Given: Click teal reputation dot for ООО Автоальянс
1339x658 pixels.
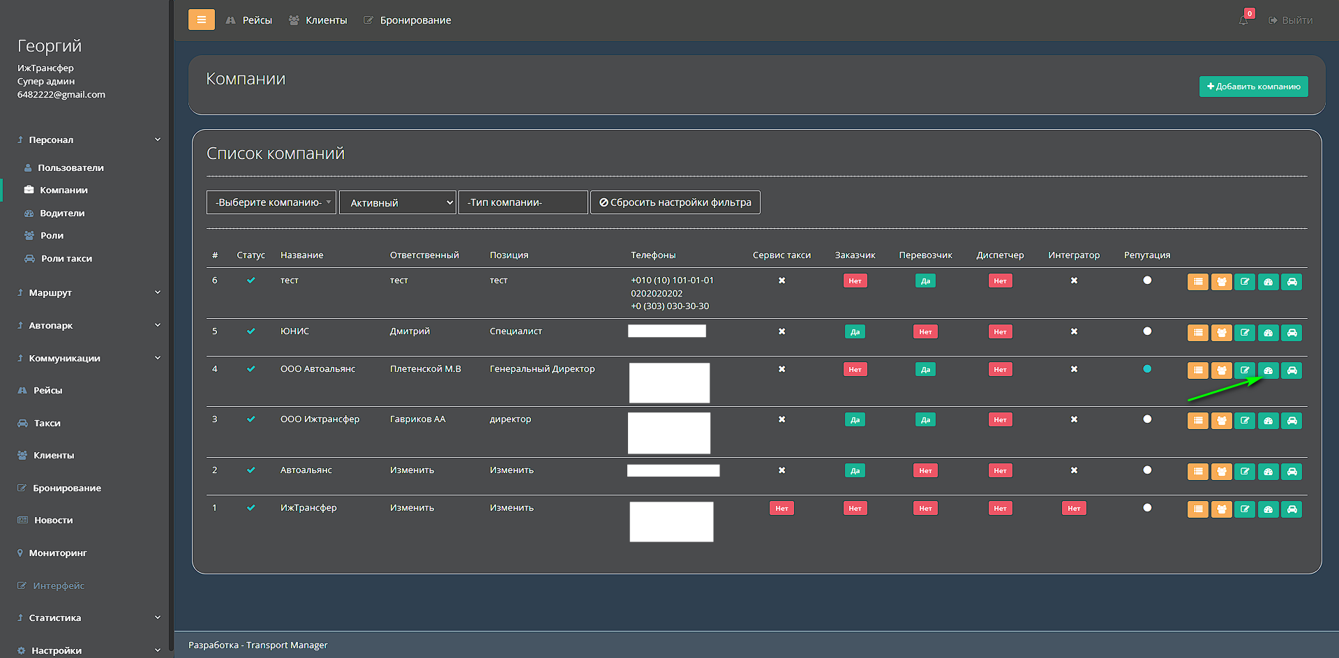Looking at the screenshot, I should coord(1147,369).
